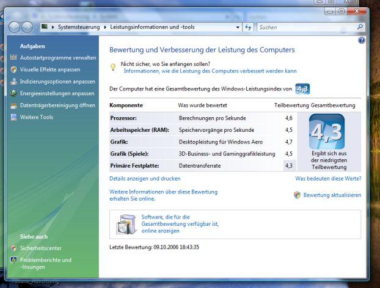Expand arrow after Systemsteuerung in breadcrumb
The image size is (380, 288).
coord(105,27)
